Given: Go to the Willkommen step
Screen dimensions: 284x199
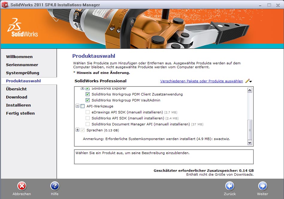Looking at the screenshot, I should (19, 57).
